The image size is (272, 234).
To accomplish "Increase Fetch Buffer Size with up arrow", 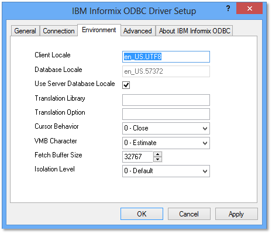I will [157, 154].
